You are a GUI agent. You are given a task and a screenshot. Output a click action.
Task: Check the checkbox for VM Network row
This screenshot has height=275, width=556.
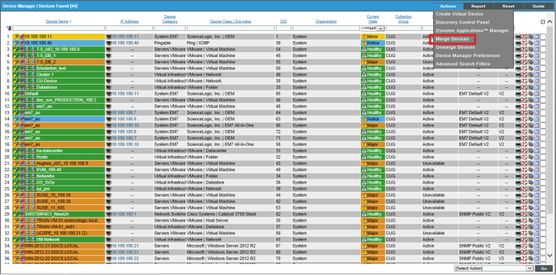543,240
